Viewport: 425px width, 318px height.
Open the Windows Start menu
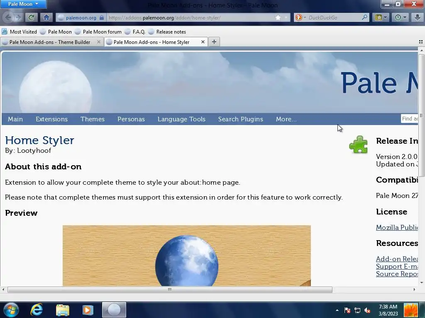11,310
